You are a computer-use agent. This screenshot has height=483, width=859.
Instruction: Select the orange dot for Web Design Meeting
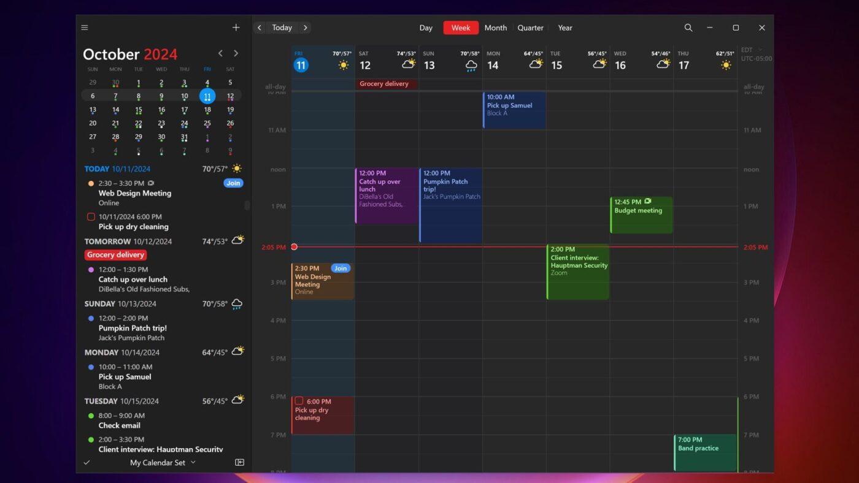91,183
